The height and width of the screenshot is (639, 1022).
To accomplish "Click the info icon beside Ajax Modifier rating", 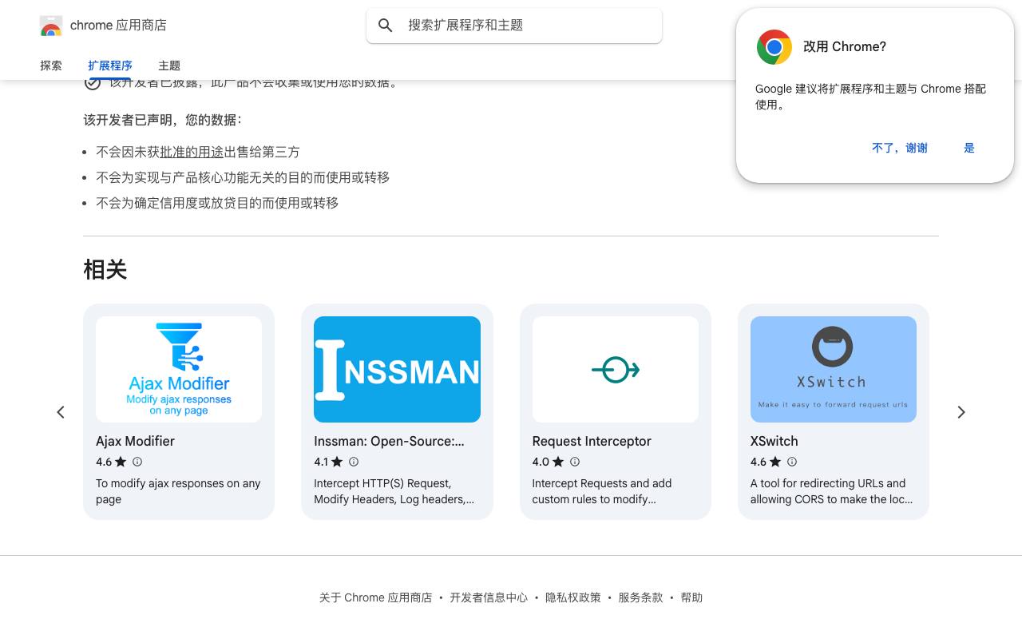I will (137, 462).
